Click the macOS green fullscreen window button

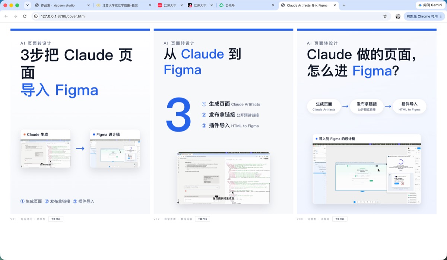[17, 5]
